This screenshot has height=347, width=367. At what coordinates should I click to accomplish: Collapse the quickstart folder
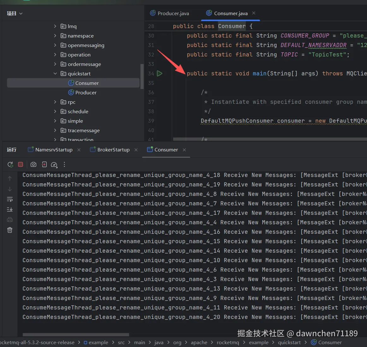[55, 74]
